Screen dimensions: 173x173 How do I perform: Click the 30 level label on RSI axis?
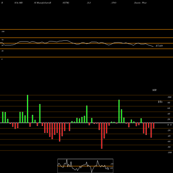[2, 51]
